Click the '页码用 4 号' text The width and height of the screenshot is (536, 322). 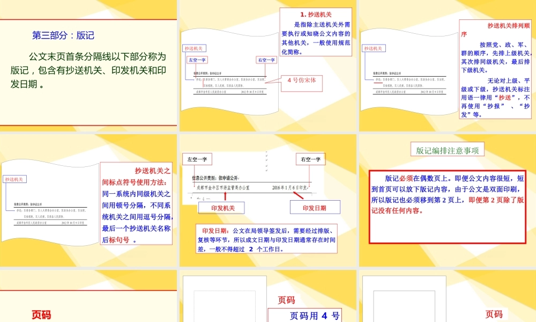coord(315,316)
